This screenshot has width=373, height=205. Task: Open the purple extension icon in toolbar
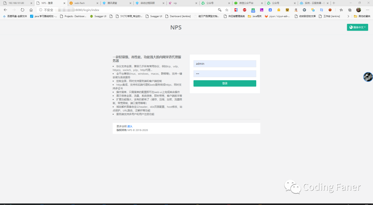click(x=262, y=10)
